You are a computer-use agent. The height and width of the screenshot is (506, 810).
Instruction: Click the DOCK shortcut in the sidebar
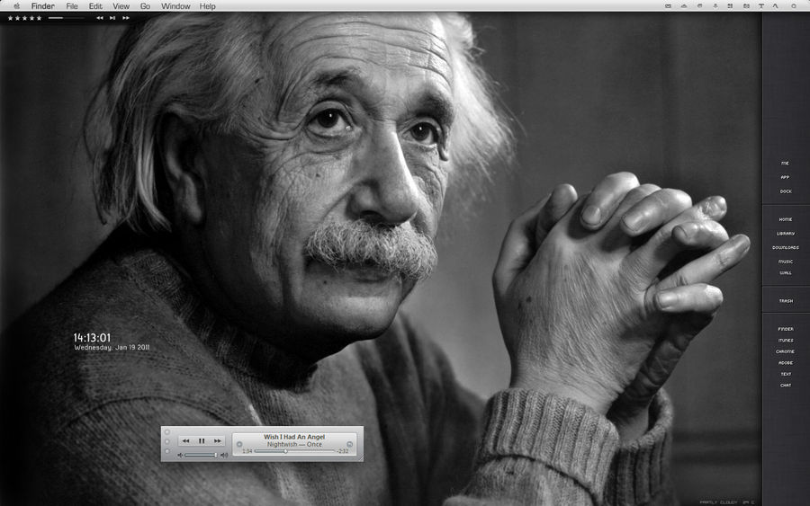786,191
